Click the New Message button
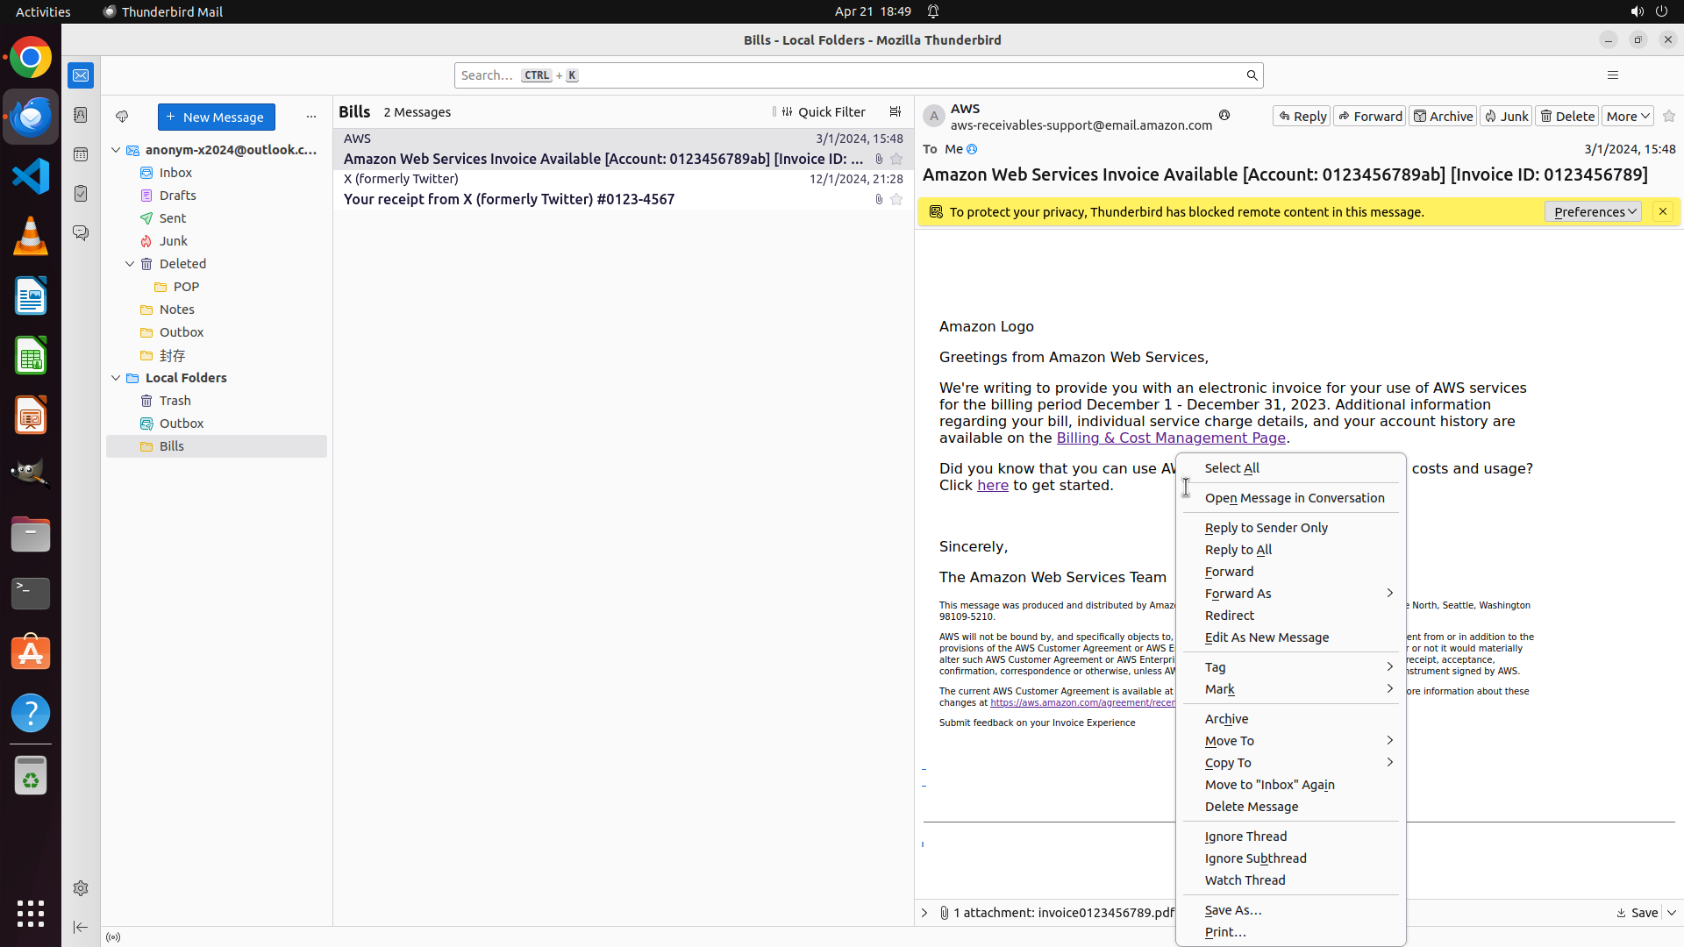The width and height of the screenshot is (1684, 947). click(x=217, y=117)
